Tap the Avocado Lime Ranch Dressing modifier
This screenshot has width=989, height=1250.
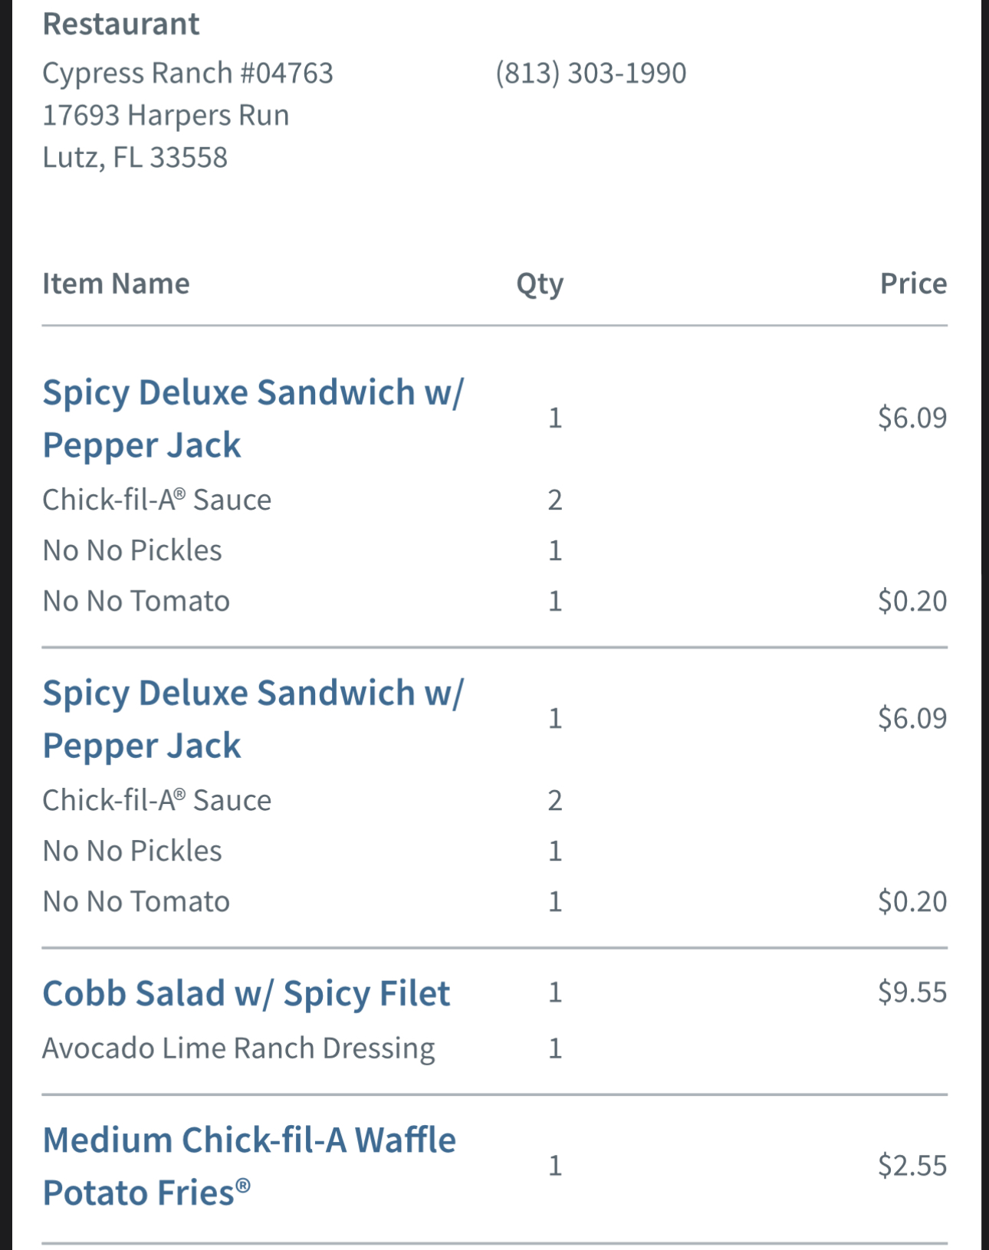point(238,1048)
